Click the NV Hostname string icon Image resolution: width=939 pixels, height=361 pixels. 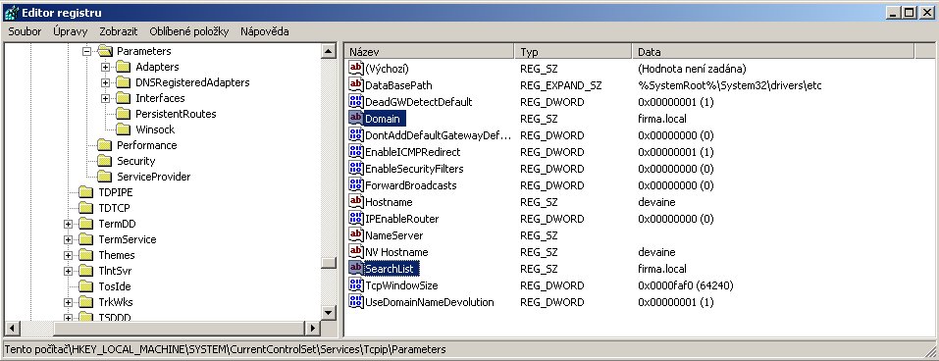(356, 252)
